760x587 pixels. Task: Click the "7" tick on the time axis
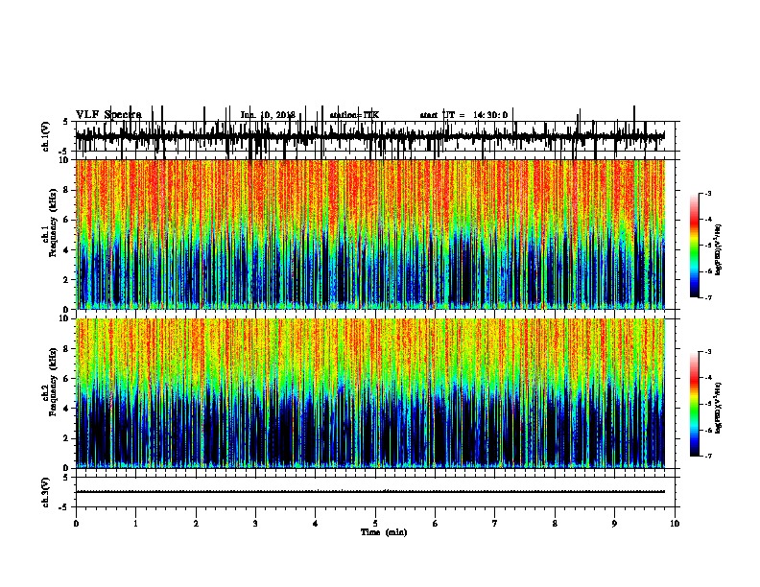coord(495,524)
